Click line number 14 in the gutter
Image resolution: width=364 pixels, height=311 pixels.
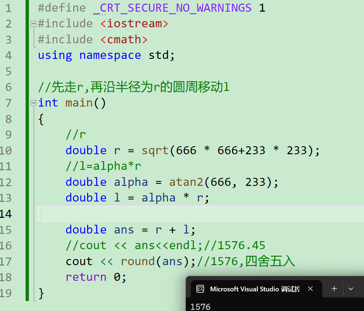(x=6, y=214)
